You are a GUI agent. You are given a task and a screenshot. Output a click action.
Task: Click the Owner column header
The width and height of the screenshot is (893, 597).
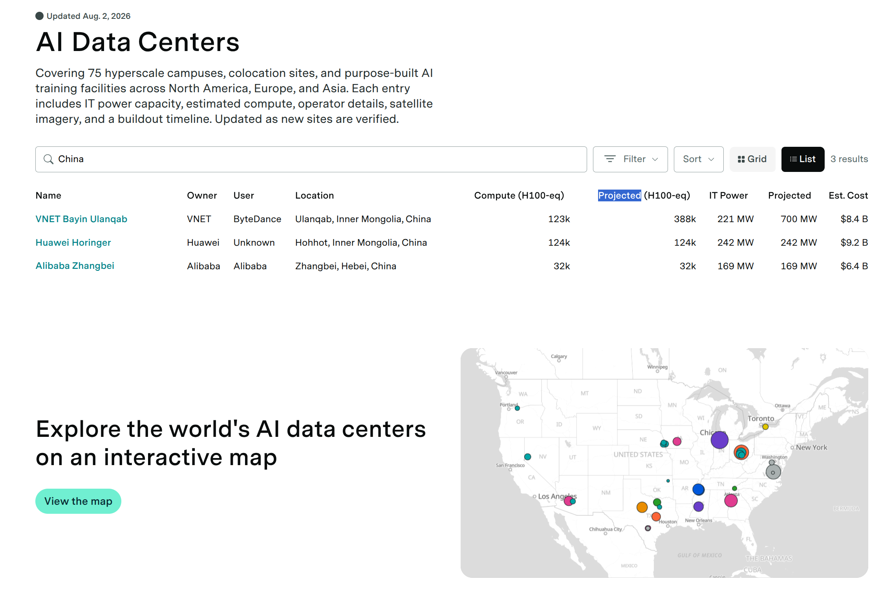pos(202,195)
